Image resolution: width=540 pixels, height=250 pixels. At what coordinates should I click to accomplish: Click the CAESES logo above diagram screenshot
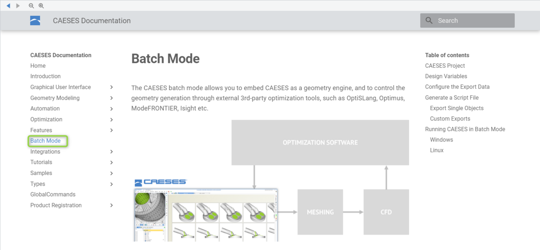(x=161, y=182)
